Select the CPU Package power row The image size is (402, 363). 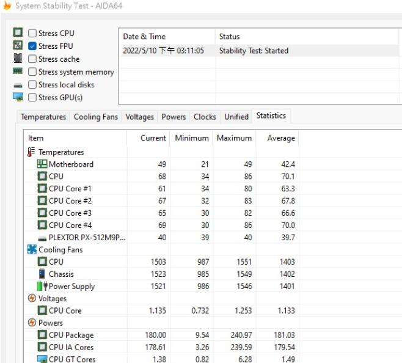click(71, 335)
